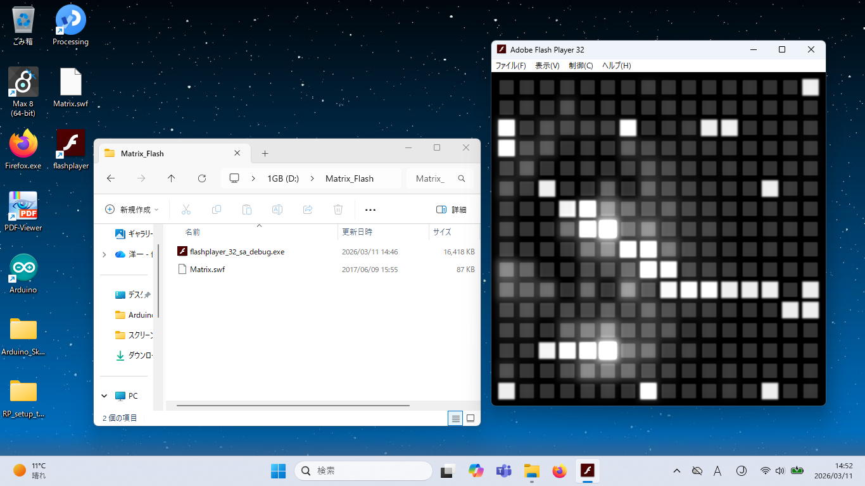Click the Firefox taskbar icon
This screenshot has width=865, height=486.
tap(559, 471)
